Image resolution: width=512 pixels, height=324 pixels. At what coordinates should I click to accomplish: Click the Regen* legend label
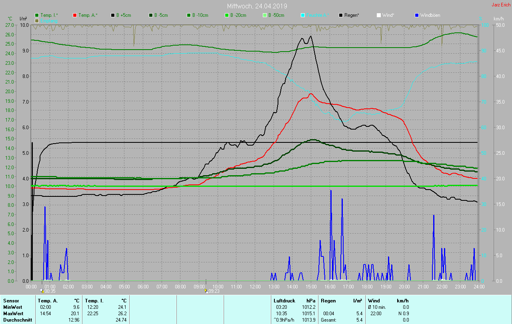point(352,15)
